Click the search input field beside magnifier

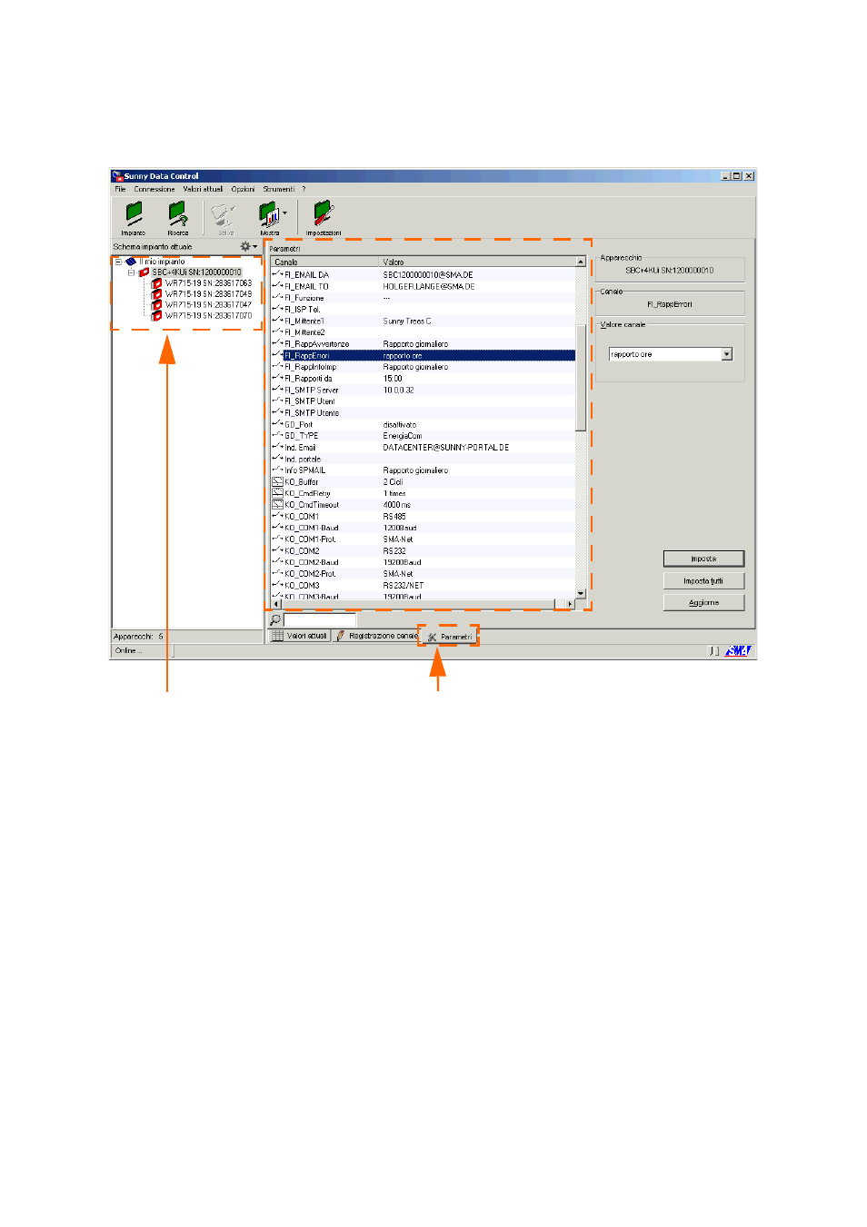[320, 620]
